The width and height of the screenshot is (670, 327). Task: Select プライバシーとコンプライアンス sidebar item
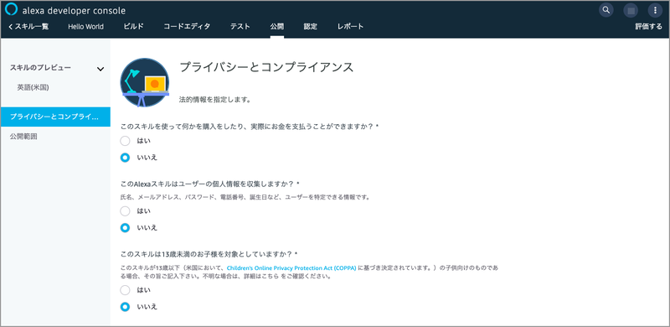coord(55,117)
